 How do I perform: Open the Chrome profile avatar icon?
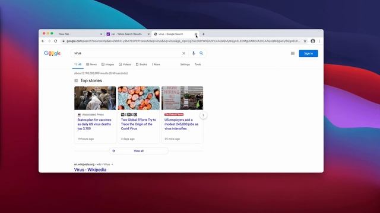tap(313, 41)
